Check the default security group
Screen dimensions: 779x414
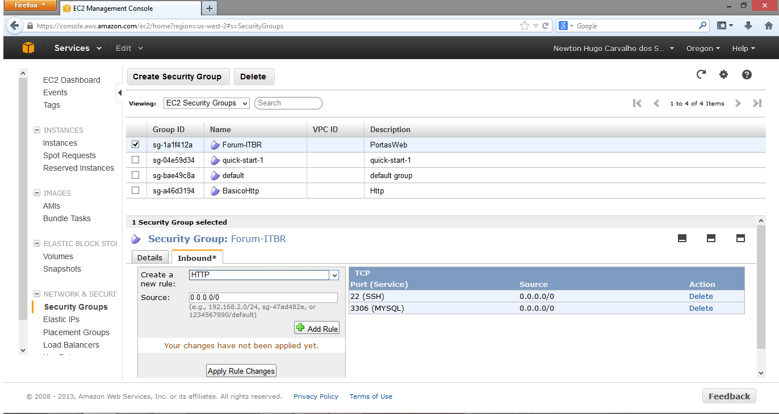point(135,175)
